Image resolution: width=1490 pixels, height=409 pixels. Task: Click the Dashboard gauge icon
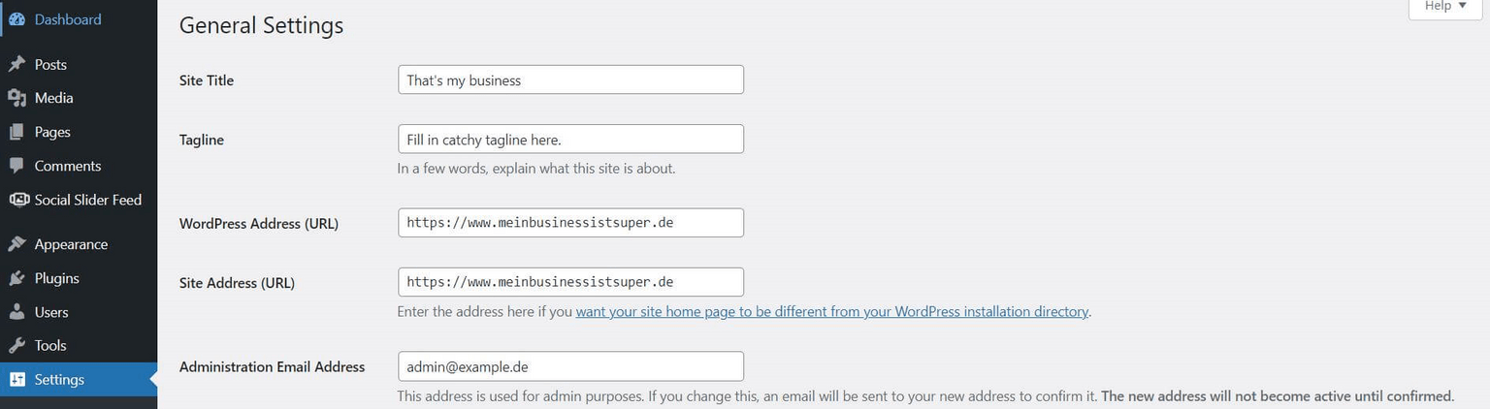(x=16, y=19)
